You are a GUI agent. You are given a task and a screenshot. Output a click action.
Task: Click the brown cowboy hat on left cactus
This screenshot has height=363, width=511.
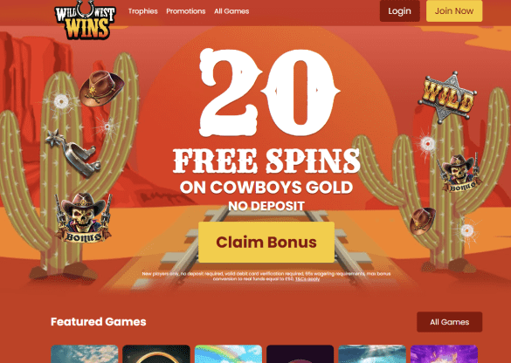click(101, 88)
